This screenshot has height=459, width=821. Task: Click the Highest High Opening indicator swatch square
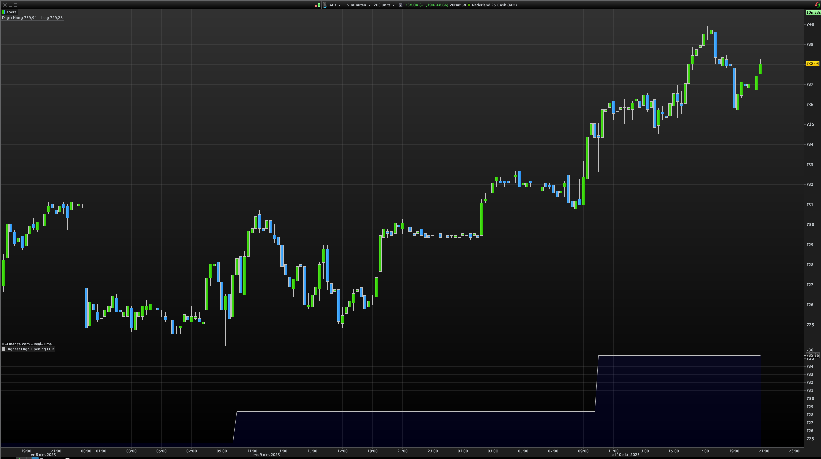[4, 349]
